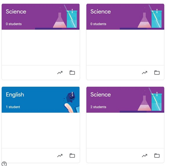Click the flask illustration on the top-left Science card
This screenshot has height=166, width=174.
tap(59, 21)
